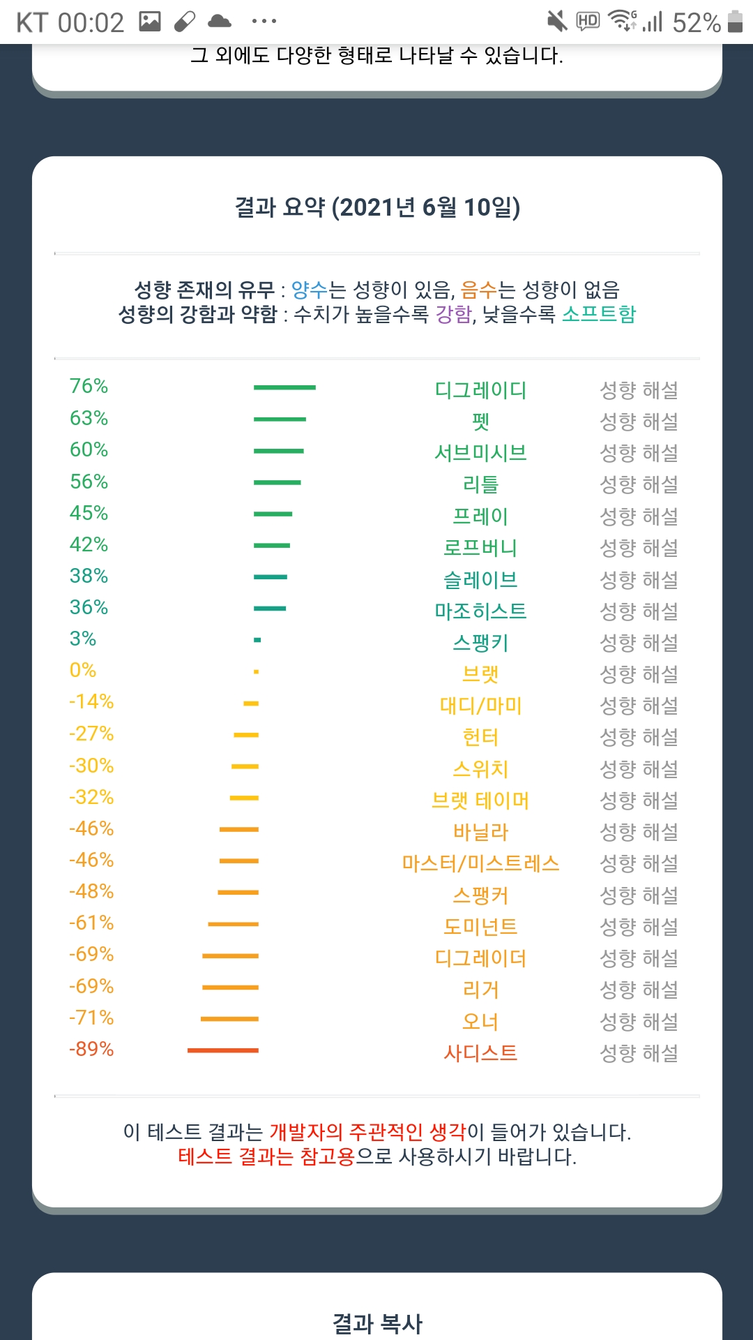
Task: Click the red -89% result bar
Action: [223, 1050]
